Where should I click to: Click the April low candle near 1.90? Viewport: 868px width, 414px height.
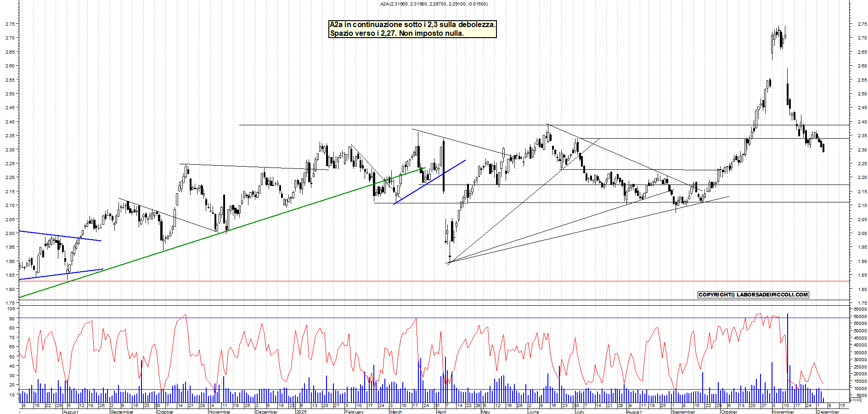click(450, 256)
